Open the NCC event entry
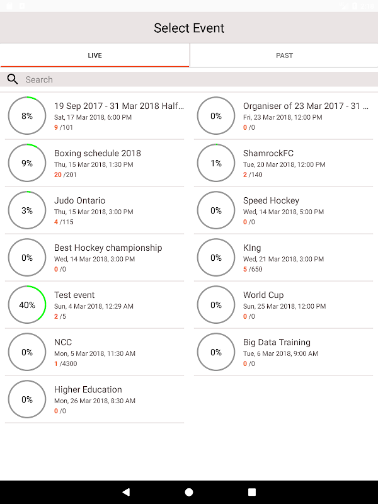The height and width of the screenshot is (504, 378). point(63,342)
